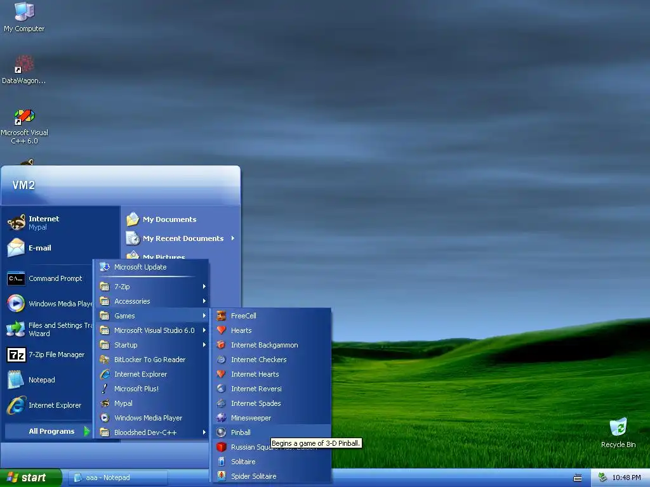Launch Mypal from the Internet raccoon icon

tap(16, 223)
